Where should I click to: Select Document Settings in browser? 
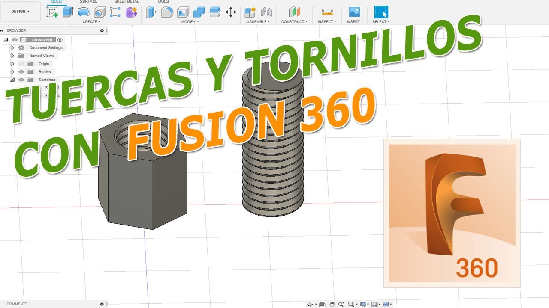pyautogui.click(x=46, y=48)
